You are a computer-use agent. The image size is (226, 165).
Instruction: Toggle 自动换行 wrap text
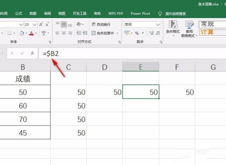coord(101,24)
